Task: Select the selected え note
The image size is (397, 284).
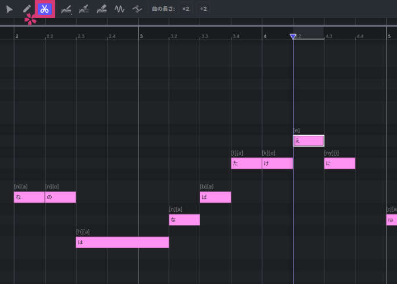Action: point(308,141)
